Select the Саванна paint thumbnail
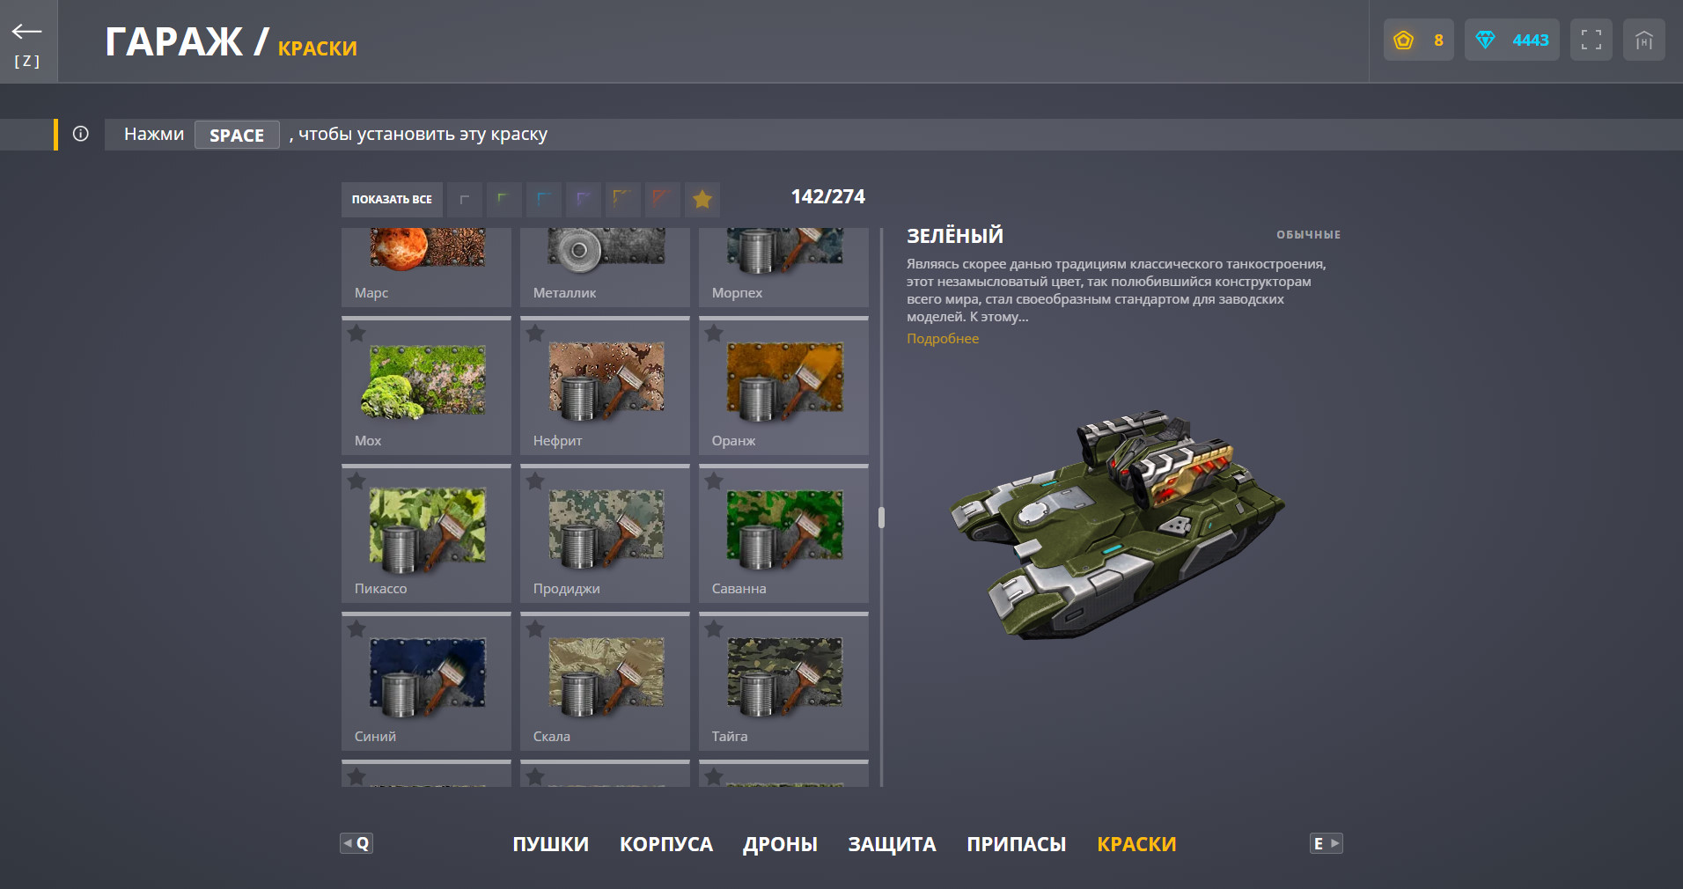1683x889 pixels. [x=785, y=530]
